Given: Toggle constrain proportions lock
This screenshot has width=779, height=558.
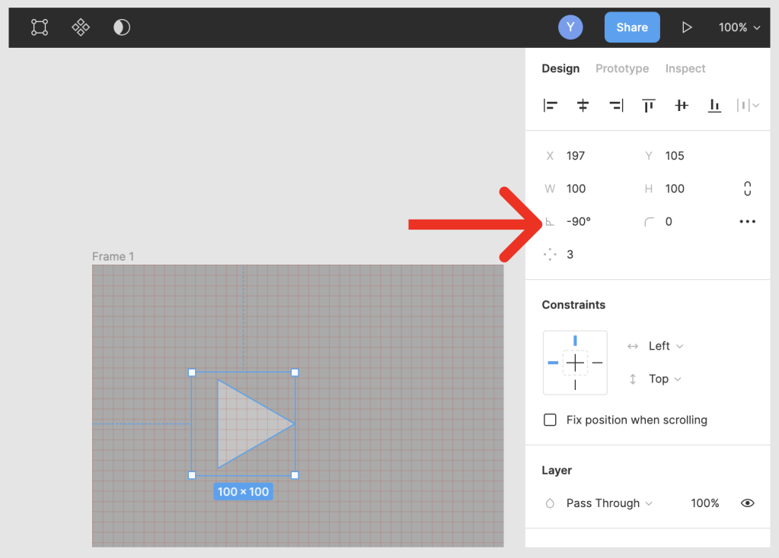Looking at the screenshot, I should pyautogui.click(x=747, y=189).
